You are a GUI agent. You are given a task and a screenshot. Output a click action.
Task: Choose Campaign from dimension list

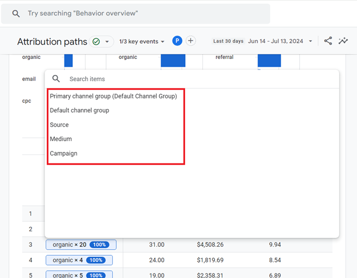point(63,153)
